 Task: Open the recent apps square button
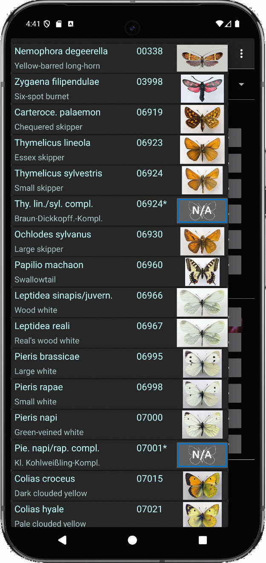click(x=203, y=540)
